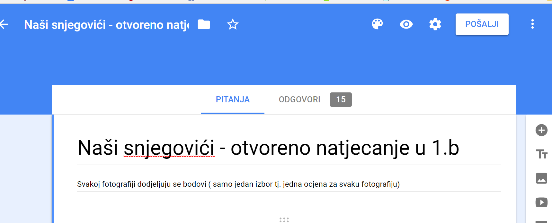
Task: Add a new question with plus icon
Action: coord(541,130)
